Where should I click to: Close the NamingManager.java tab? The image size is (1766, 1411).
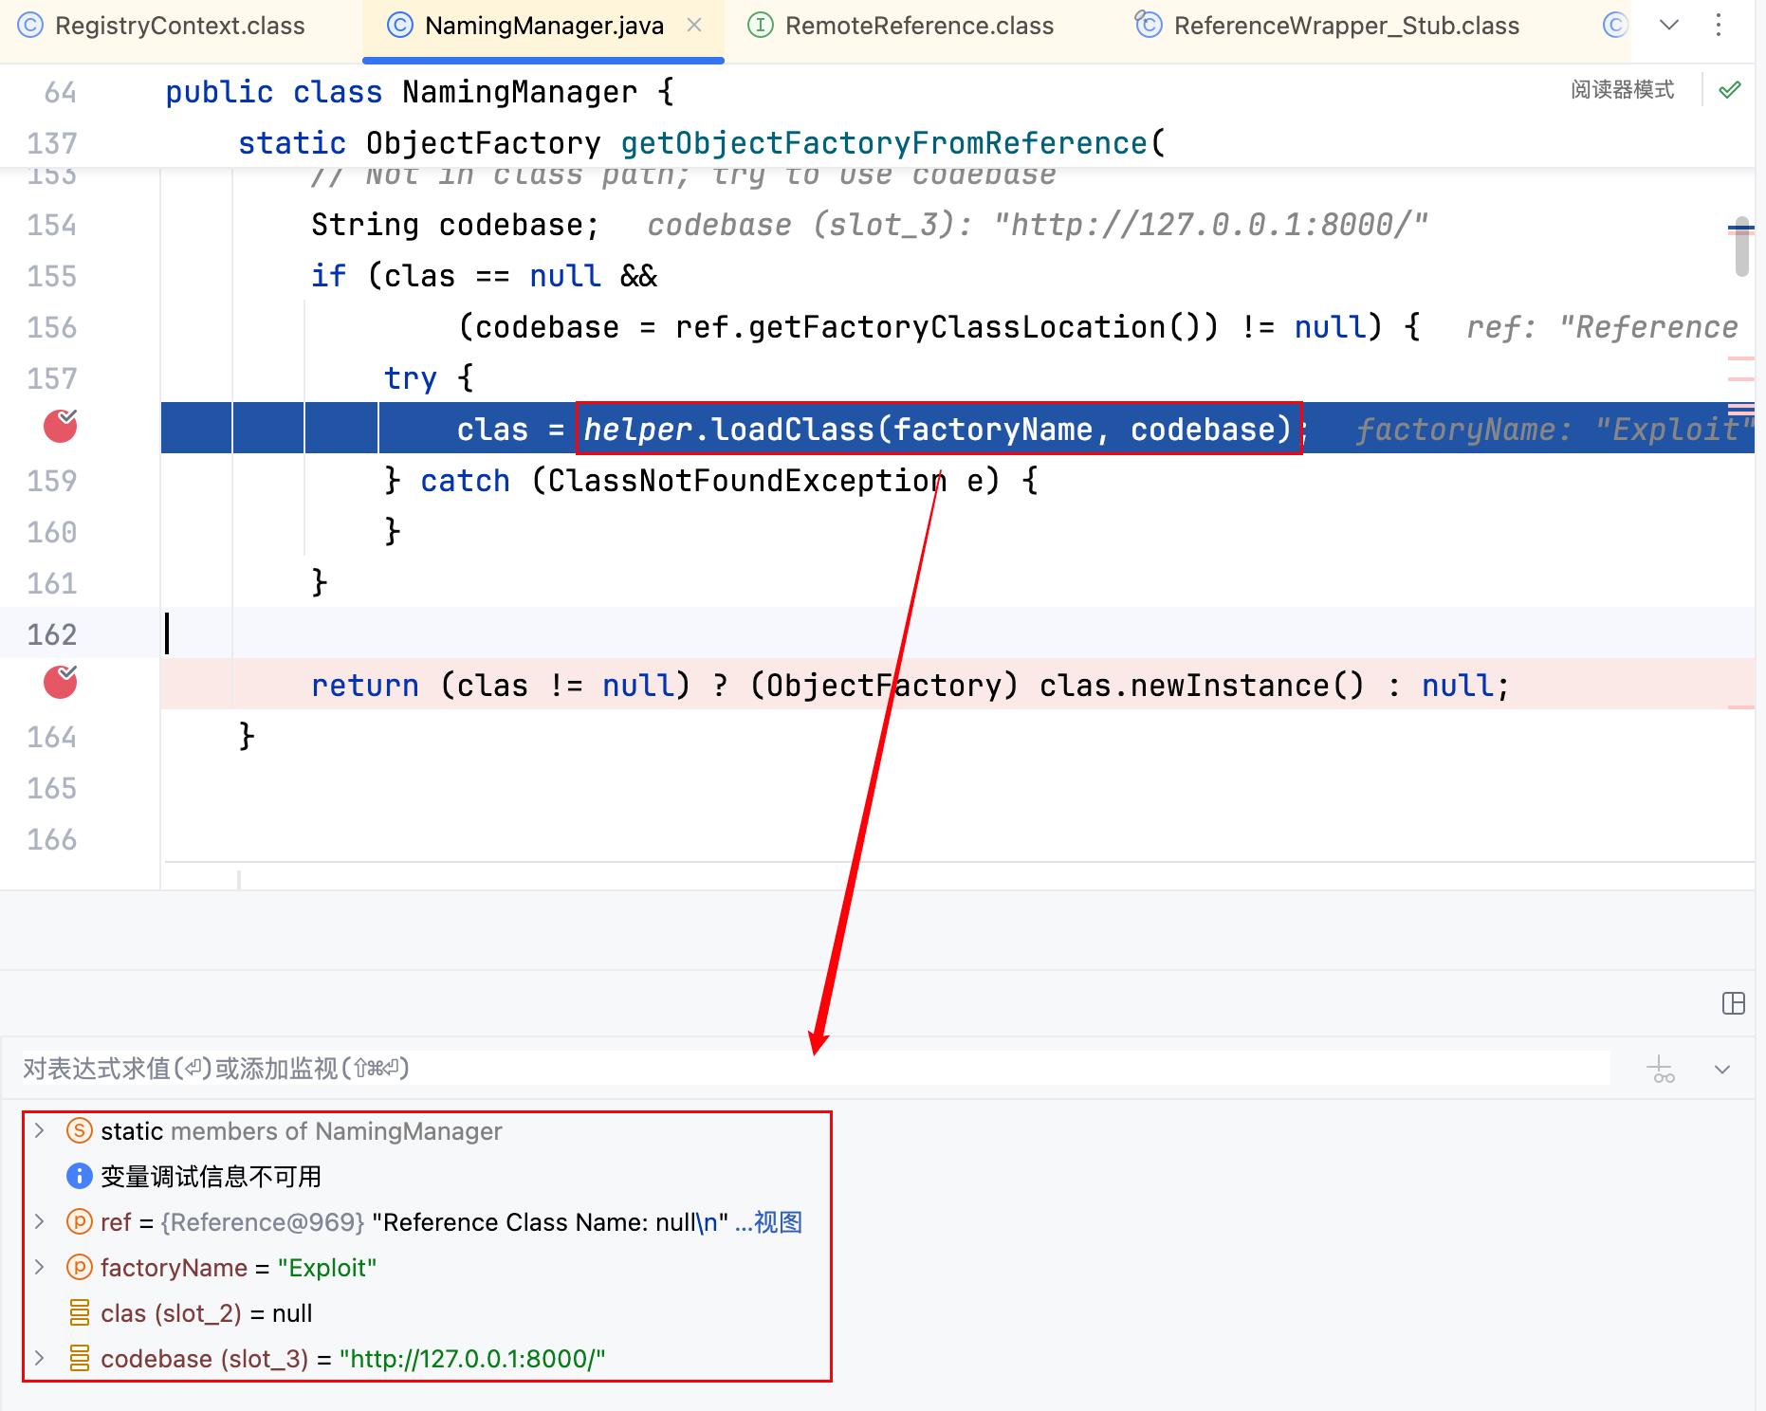694,26
